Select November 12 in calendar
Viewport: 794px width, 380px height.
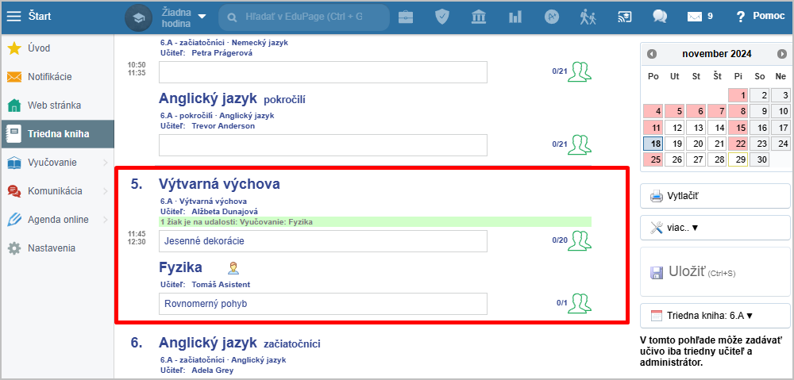coord(674,128)
